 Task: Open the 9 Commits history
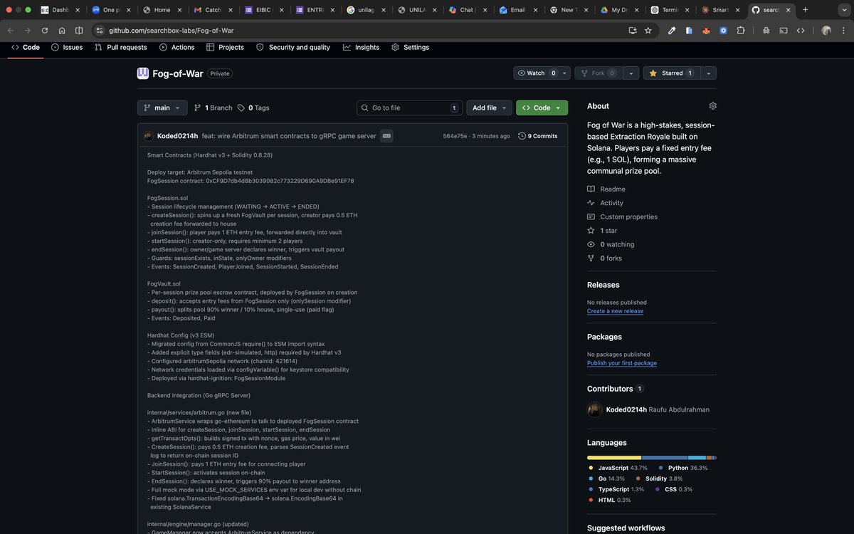tap(538, 136)
